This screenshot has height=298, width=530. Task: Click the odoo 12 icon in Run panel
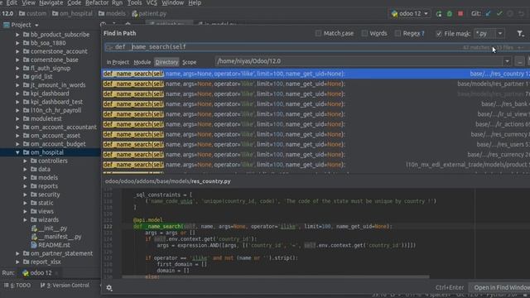click(x=26, y=273)
